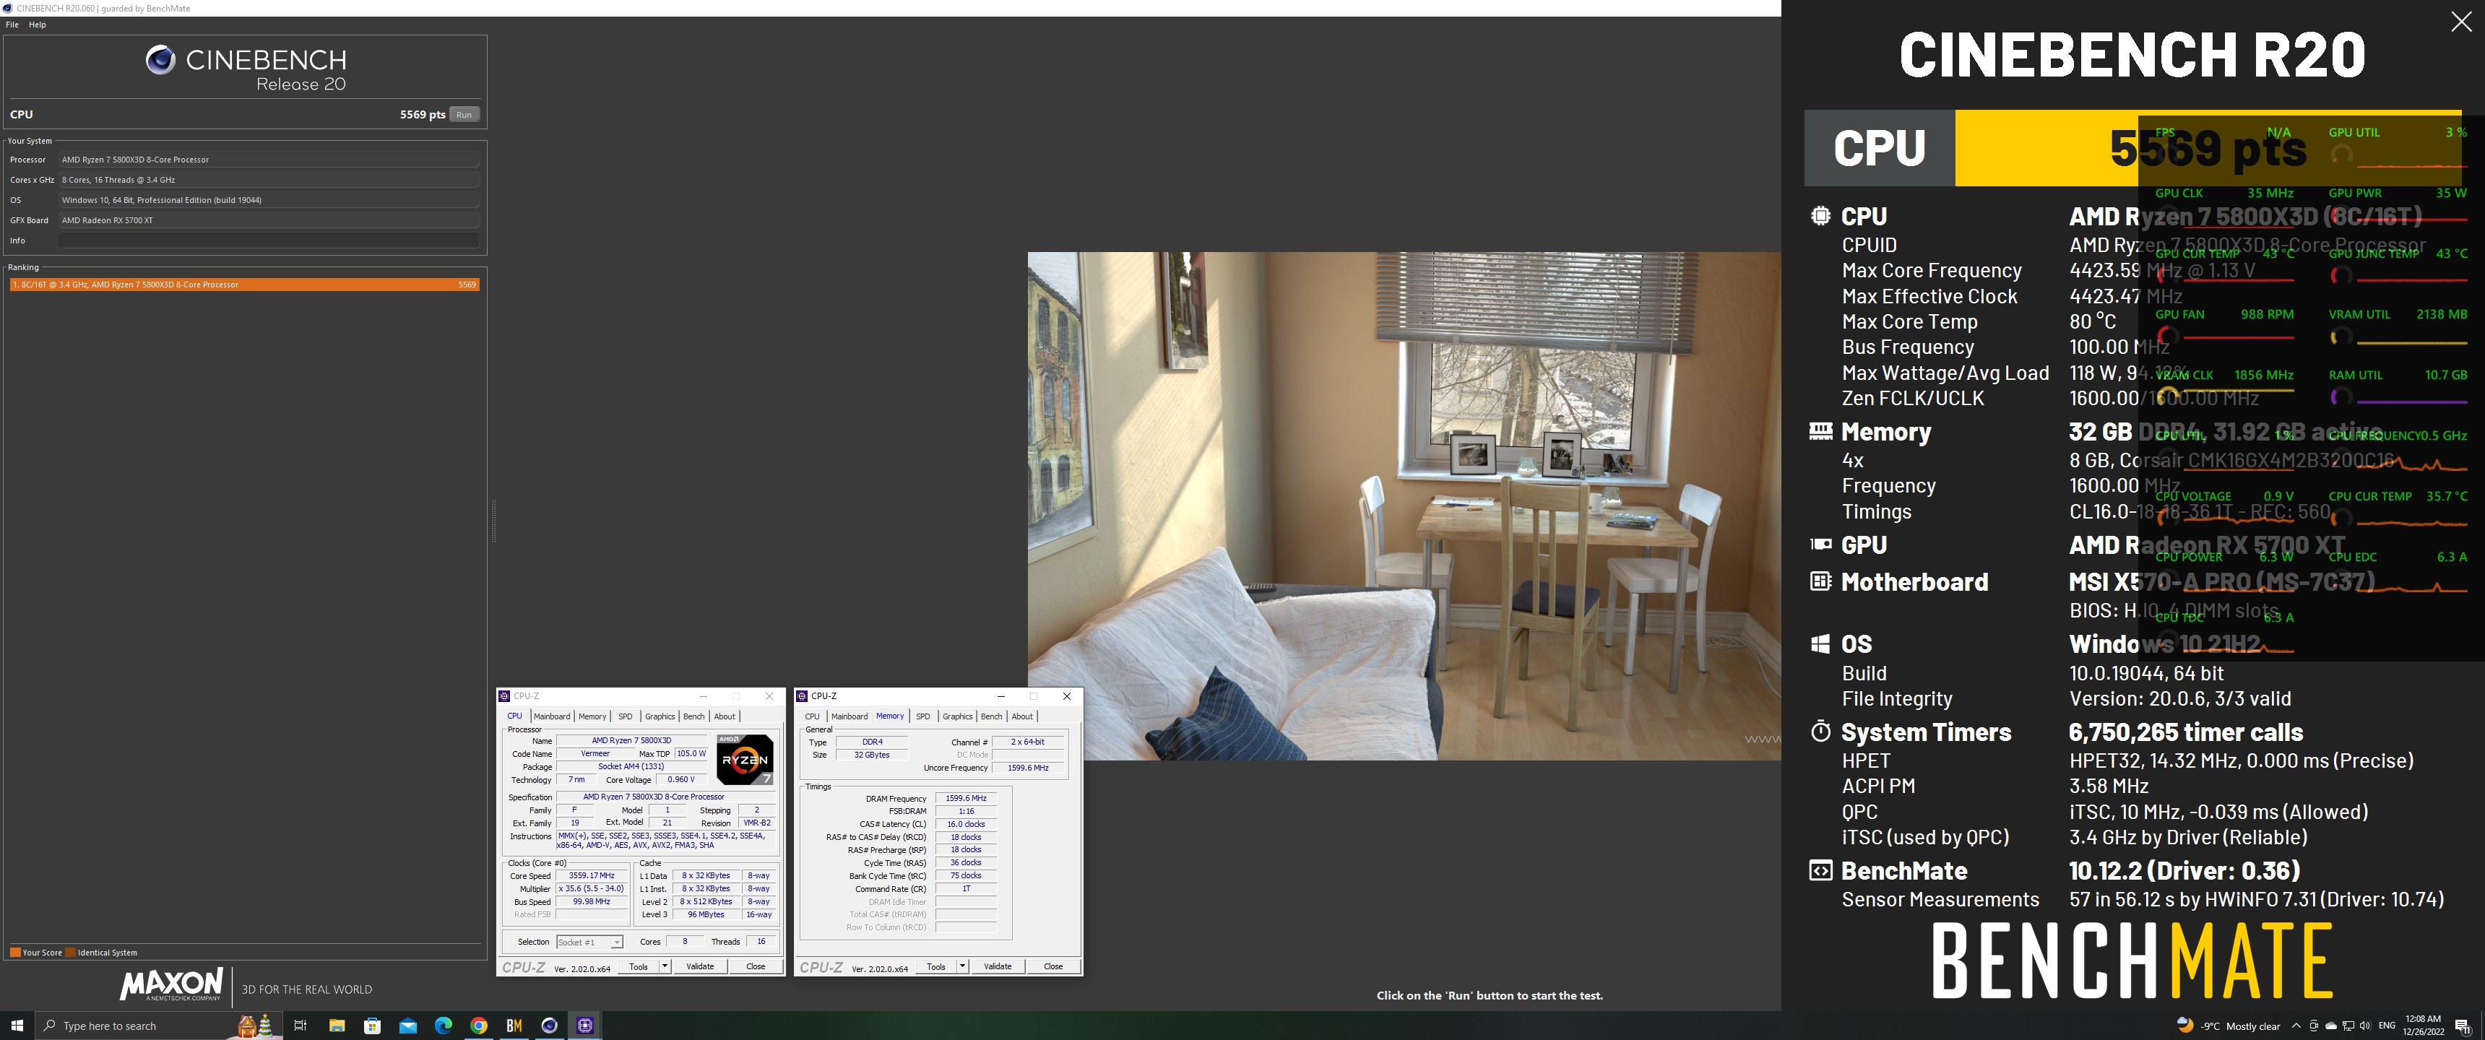Click the System Timers clock icon

click(x=1820, y=732)
